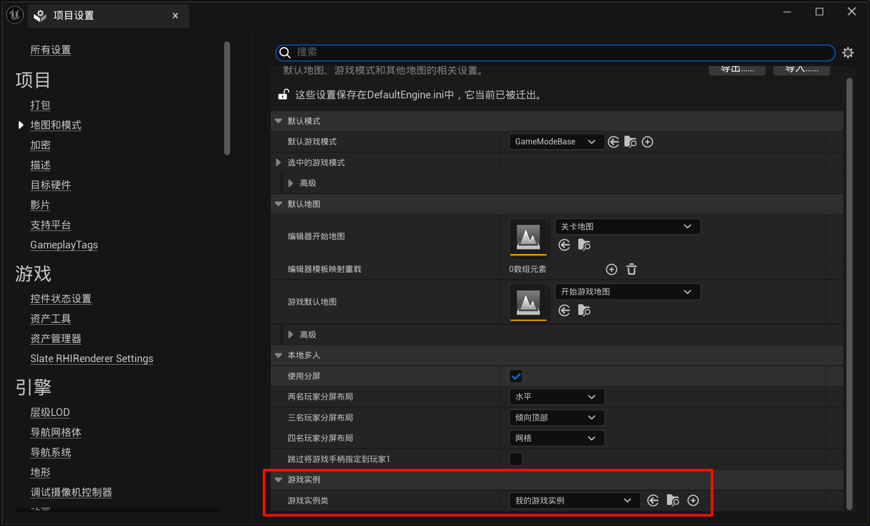Browse to 游戏默认地图 asset in content browser
Viewport: 870px width, 526px height.
click(x=584, y=310)
